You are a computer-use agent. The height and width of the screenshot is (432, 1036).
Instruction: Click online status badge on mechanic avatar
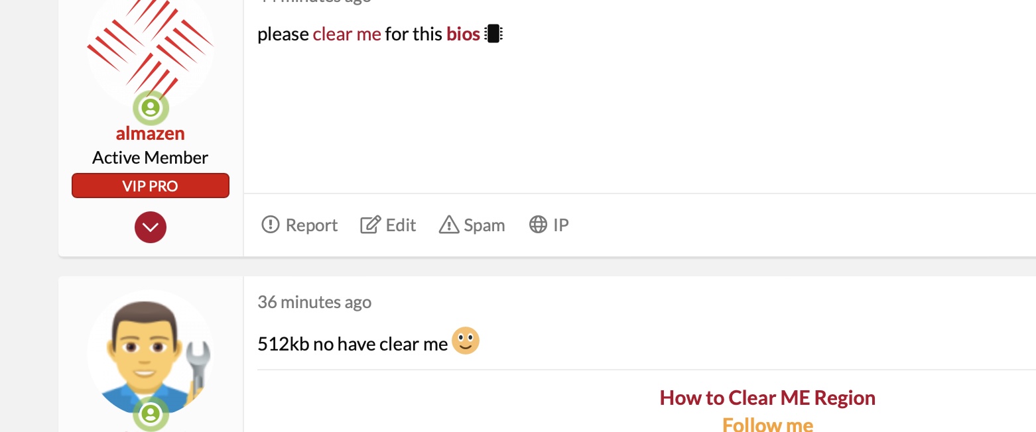click(151, 415)
